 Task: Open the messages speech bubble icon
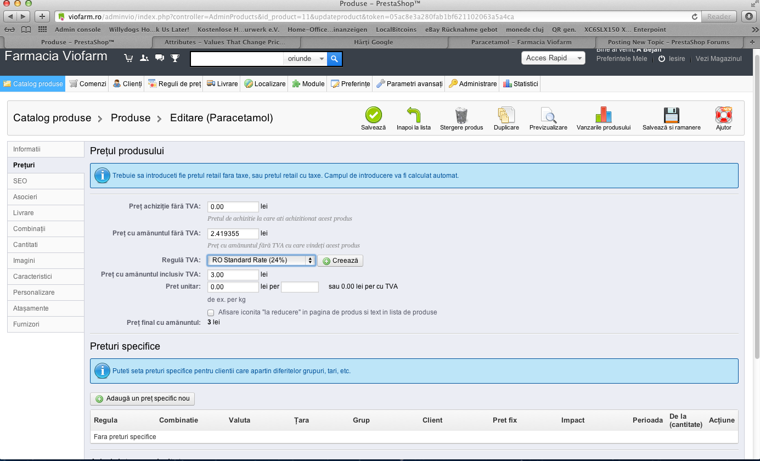pyautogui.click(x=160, y=58)
